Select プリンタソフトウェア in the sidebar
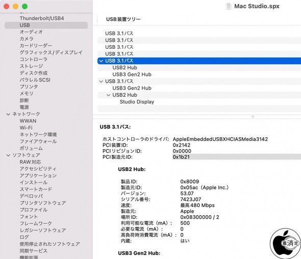The width and height of the screenshot is (301, 259). click(43, 203)
